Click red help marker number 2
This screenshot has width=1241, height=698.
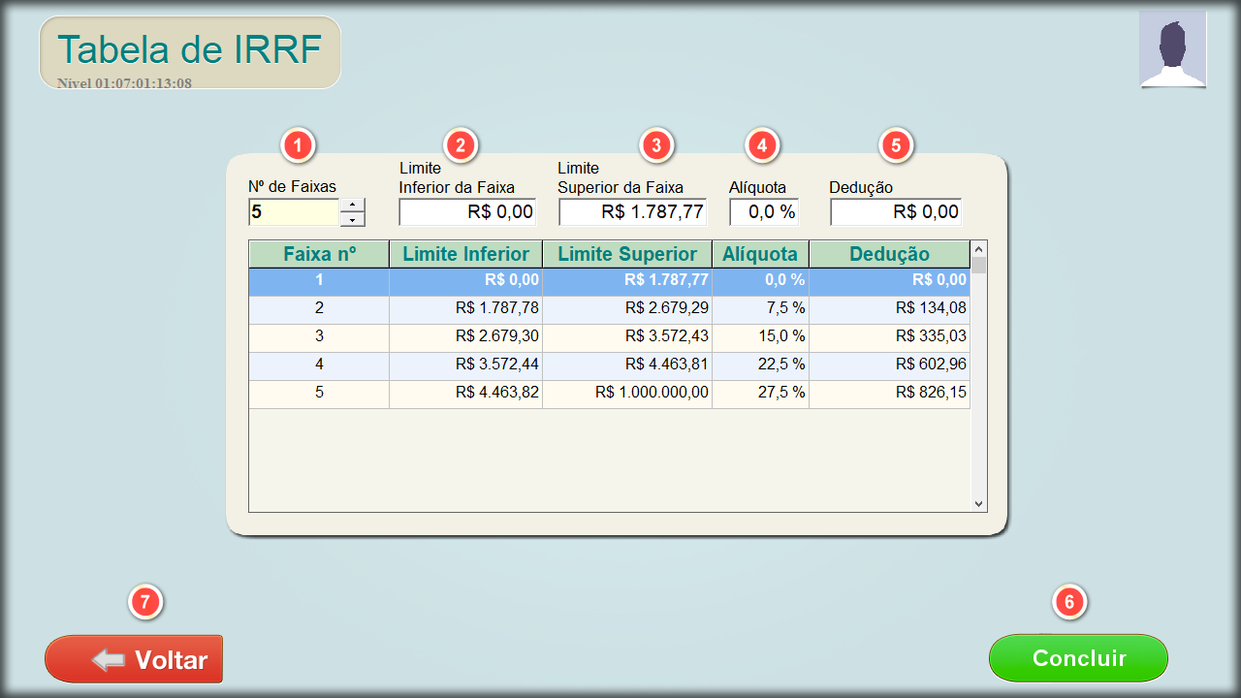click(461, 145)
